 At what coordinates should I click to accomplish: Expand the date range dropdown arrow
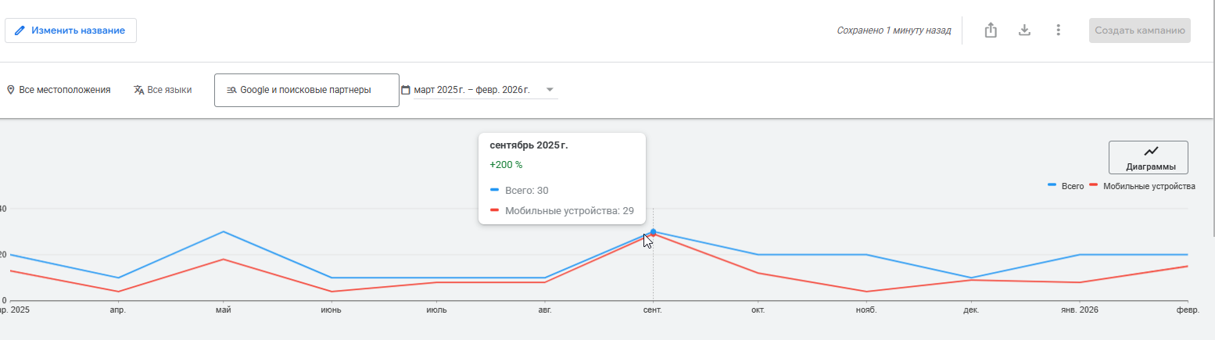click(550, 90)
